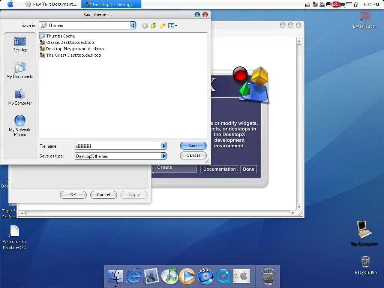Select the Welcome to FlyakiteOSX document icon
The image size is (384, 288).
coord(15,237)
